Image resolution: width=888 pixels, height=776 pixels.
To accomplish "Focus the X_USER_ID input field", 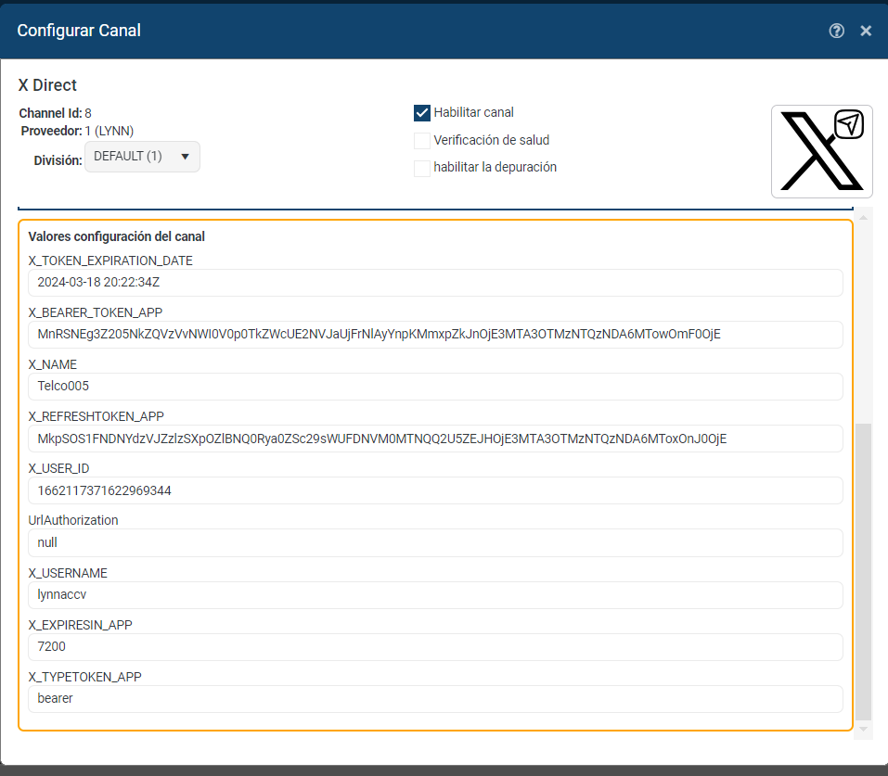I will click(x=435, y=490).
